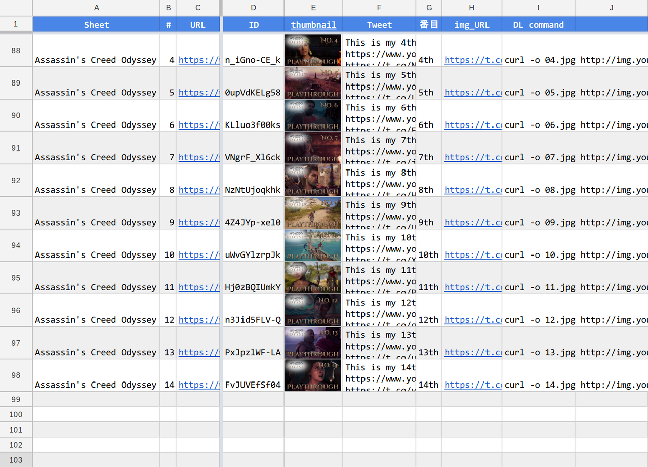Select row 100 header
This screenshot has height=467, width=648.
click(x=16, y=414)
